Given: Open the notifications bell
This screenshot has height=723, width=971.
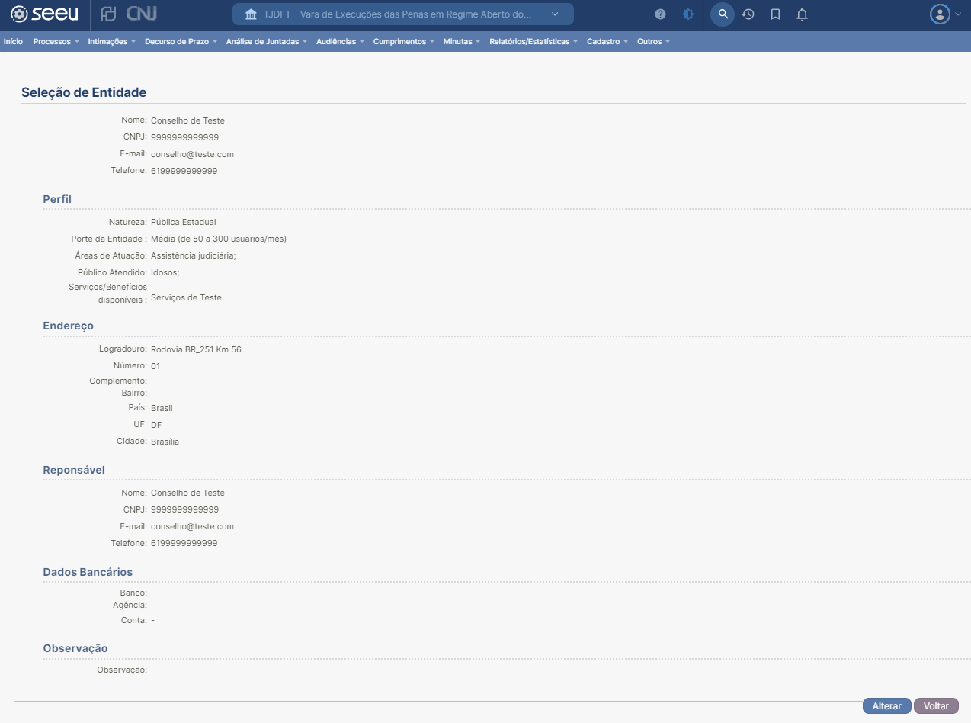Looking at the screenshot, I should pyautogui.click(x=802, y=14).
